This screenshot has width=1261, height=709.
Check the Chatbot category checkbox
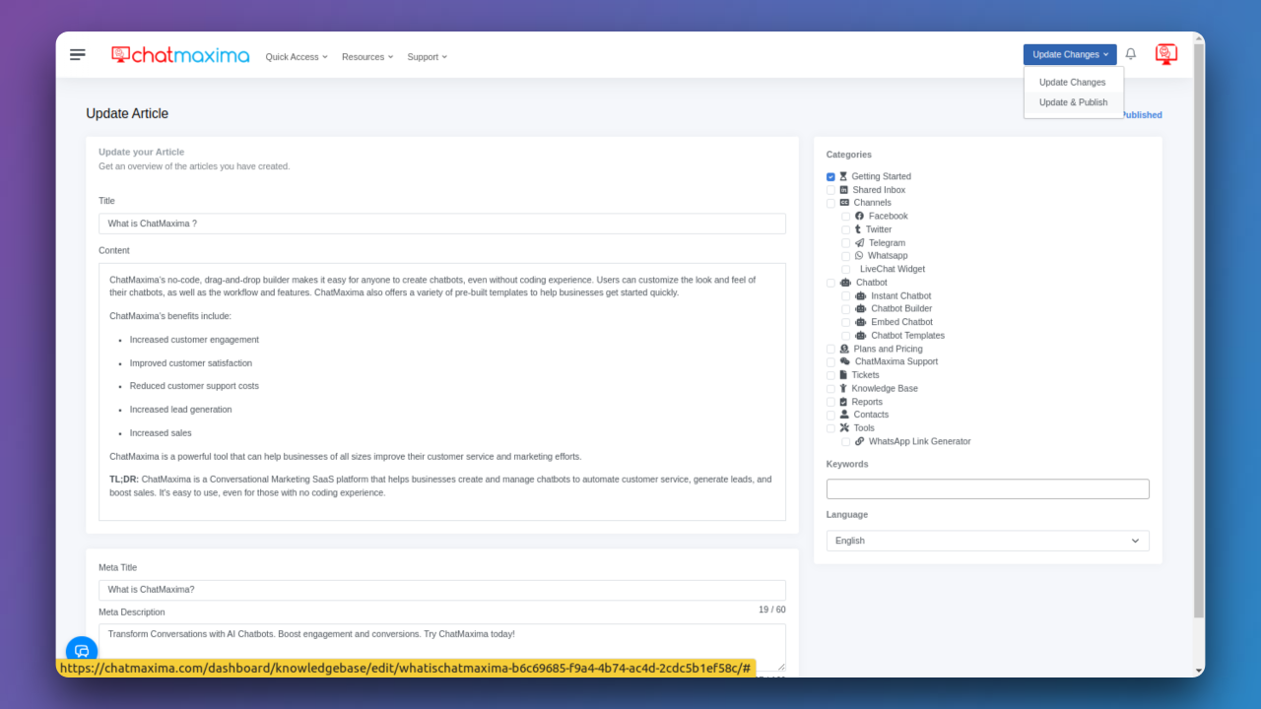point(830,283)
